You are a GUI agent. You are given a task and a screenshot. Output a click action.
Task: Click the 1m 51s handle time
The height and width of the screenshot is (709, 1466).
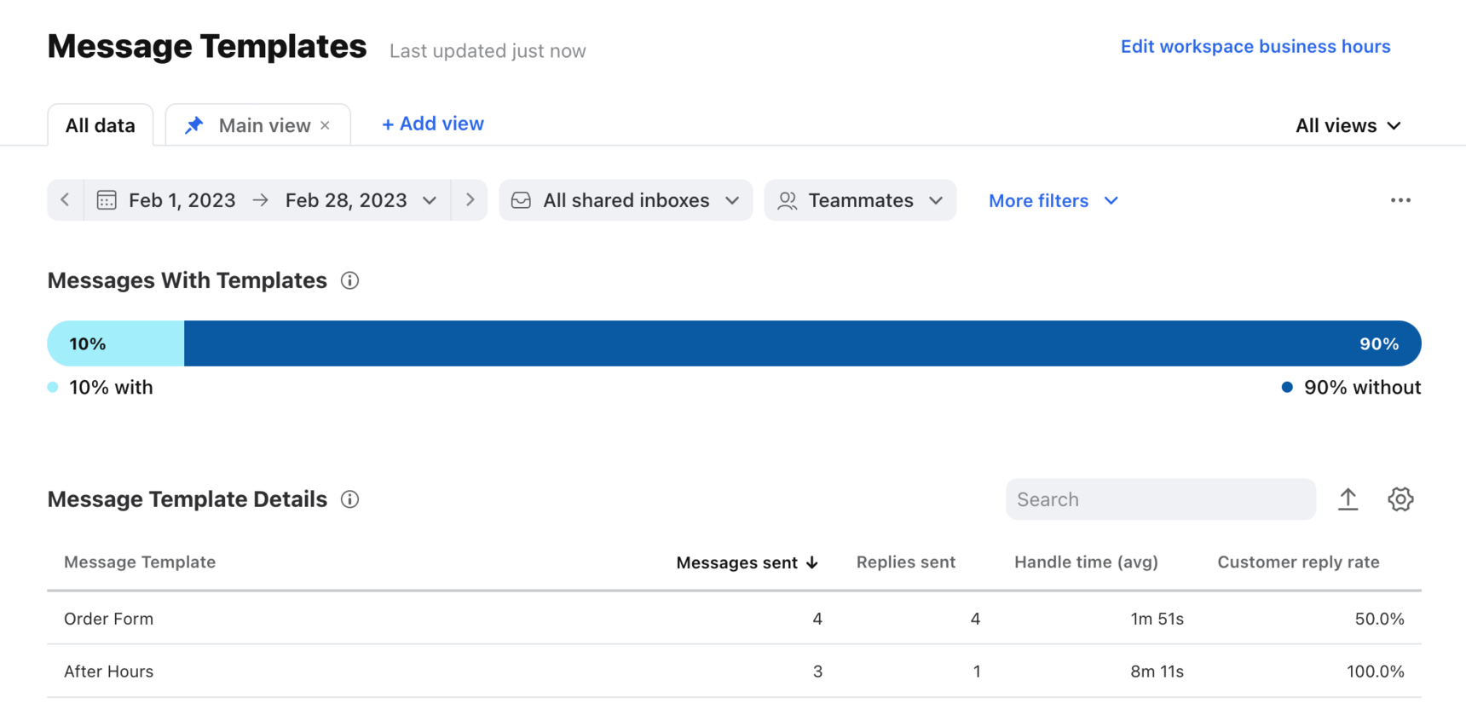tap(1157, 619)
